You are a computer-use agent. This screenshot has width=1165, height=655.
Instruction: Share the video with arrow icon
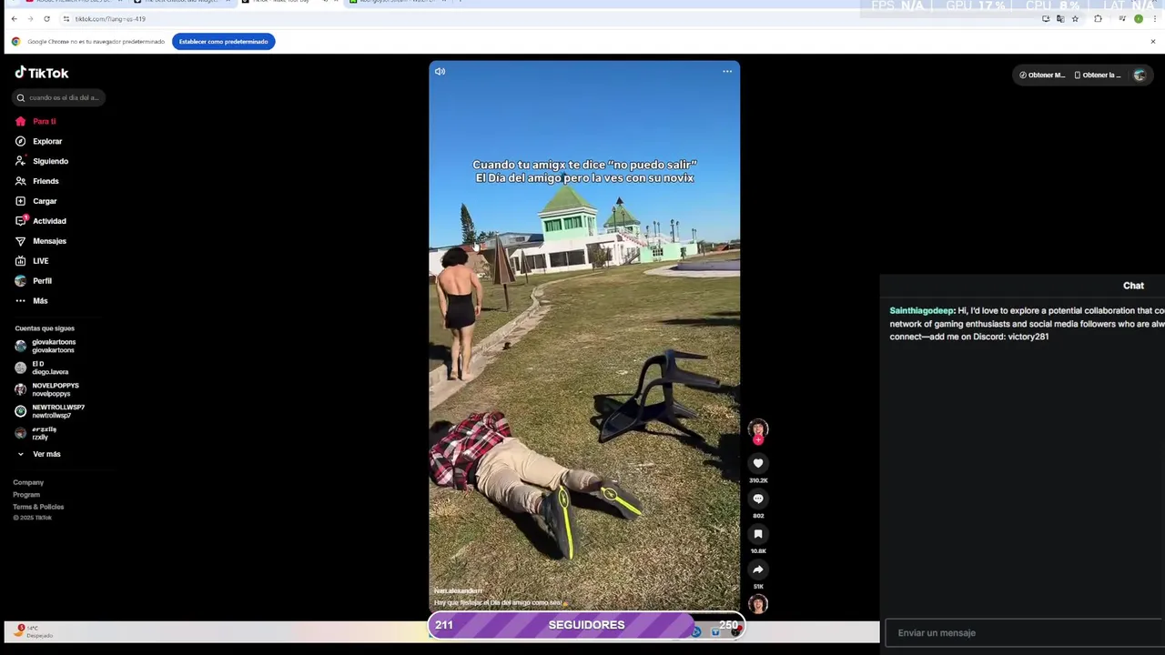pyautogui.click(x=758, y=569)
